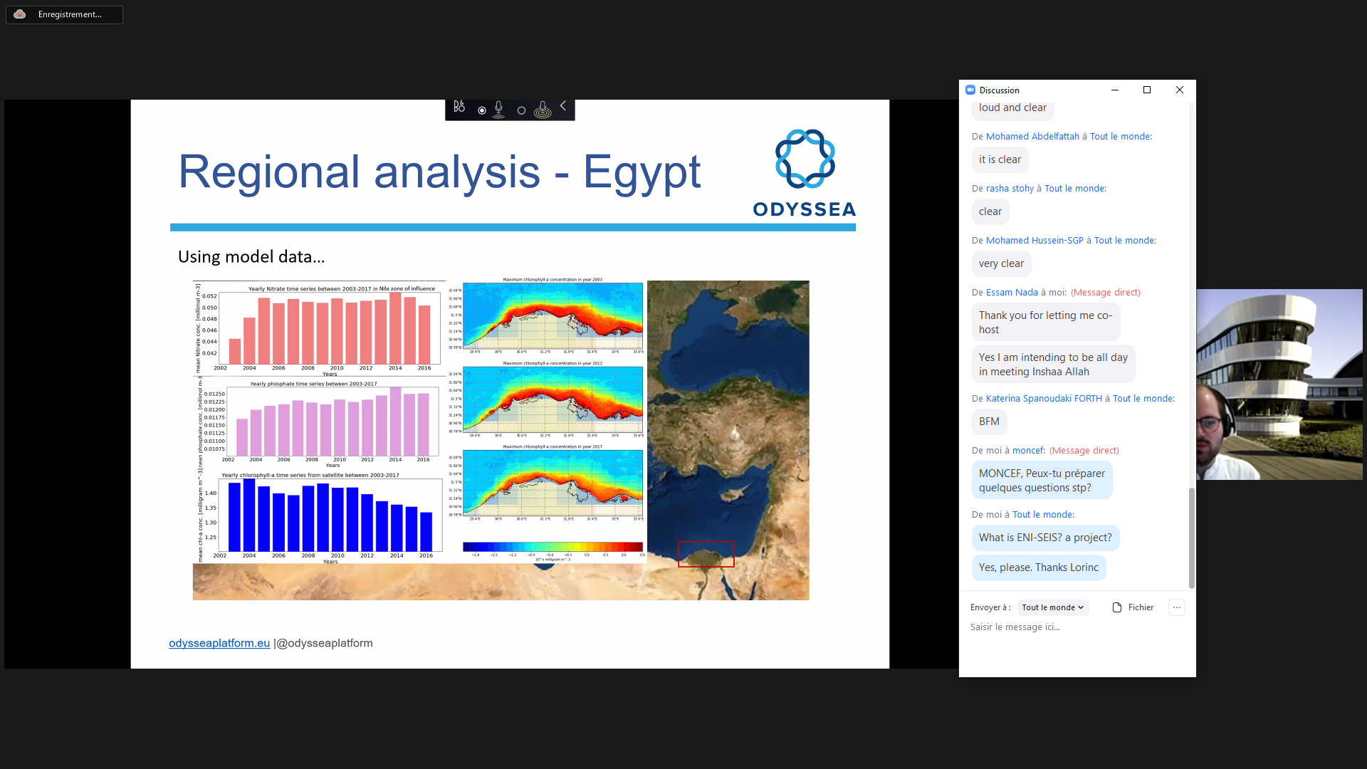This screenshot has width=1367, height=769.
Task: Expand the Tout le monde recipient dropdown
Action: 1052,607
